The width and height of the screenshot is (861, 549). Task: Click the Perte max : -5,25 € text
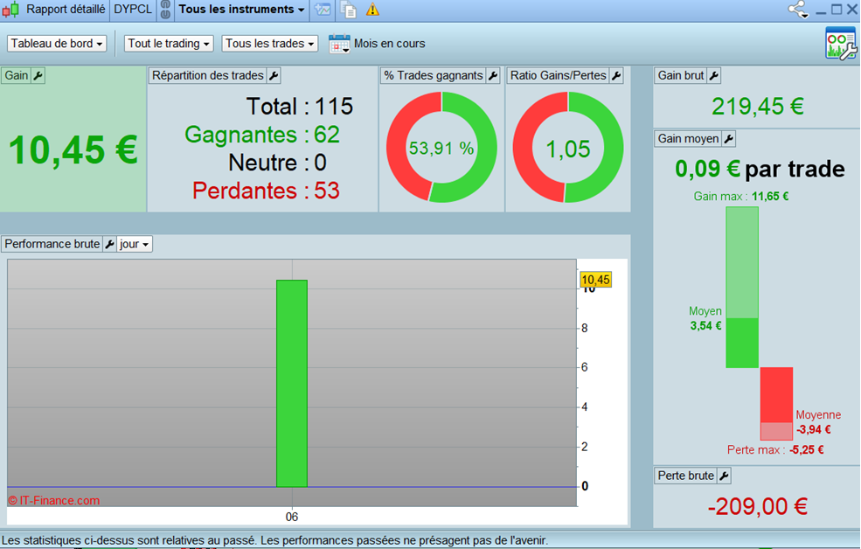coord(775,450)
